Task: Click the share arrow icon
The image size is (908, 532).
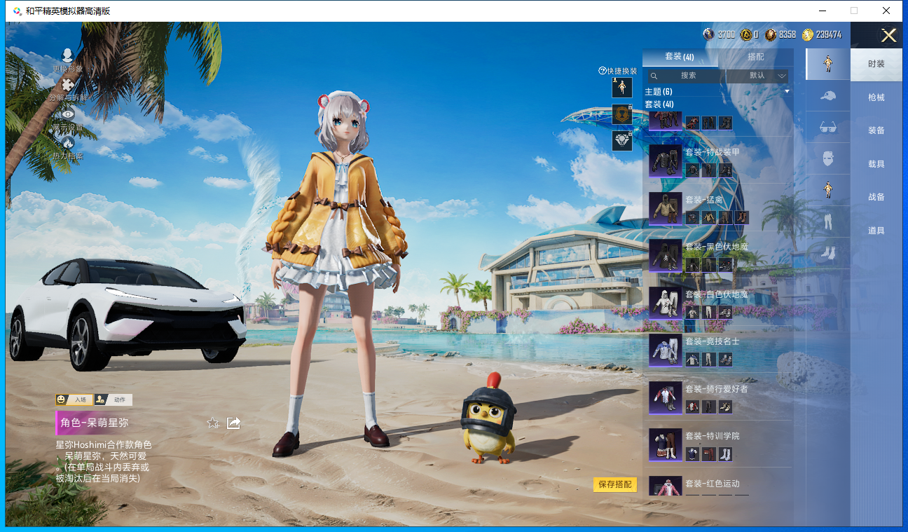Action: pos(234,423)
